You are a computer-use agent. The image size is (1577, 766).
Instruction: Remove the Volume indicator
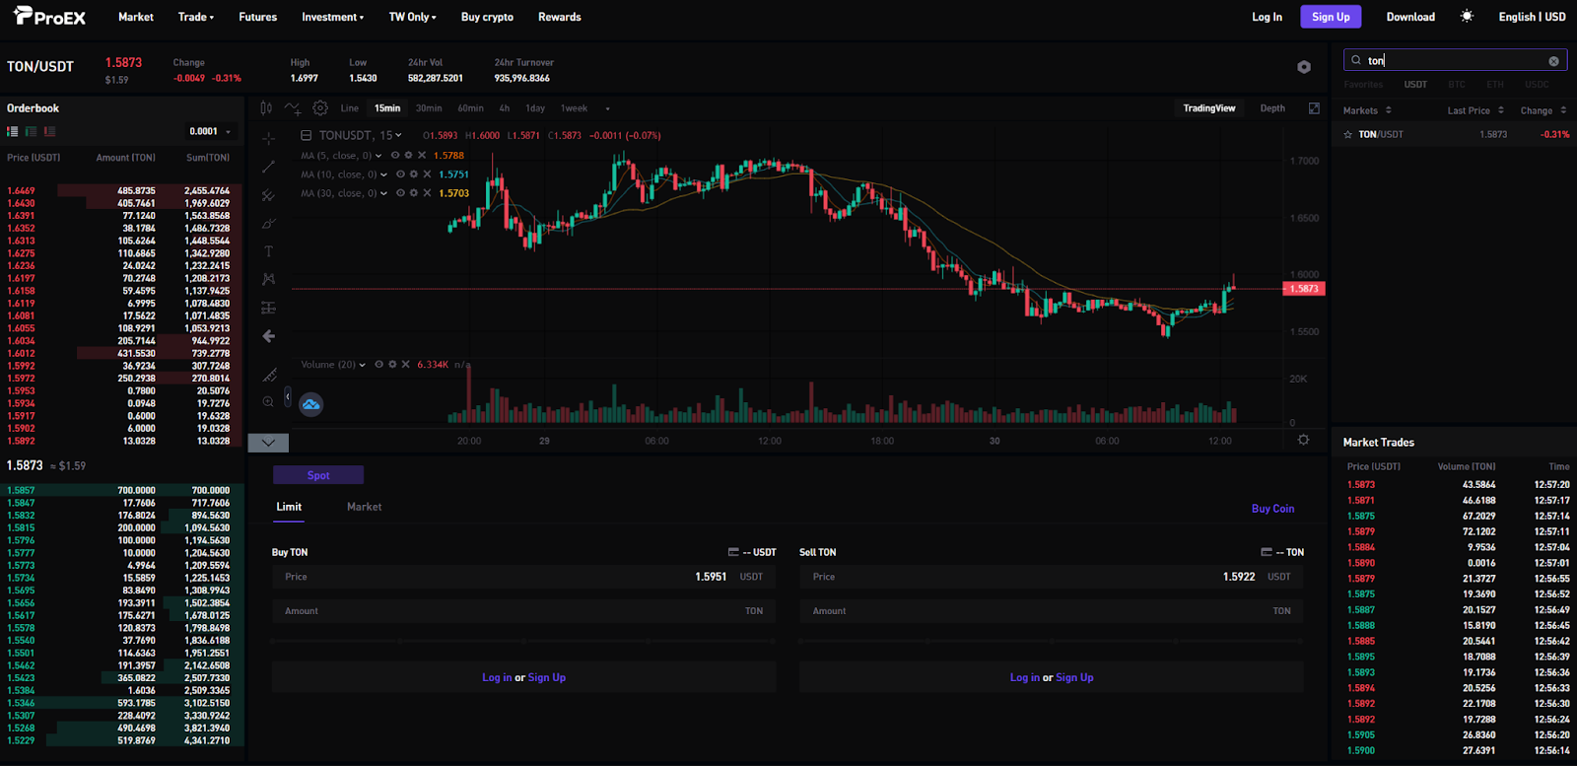click(405, 365)
